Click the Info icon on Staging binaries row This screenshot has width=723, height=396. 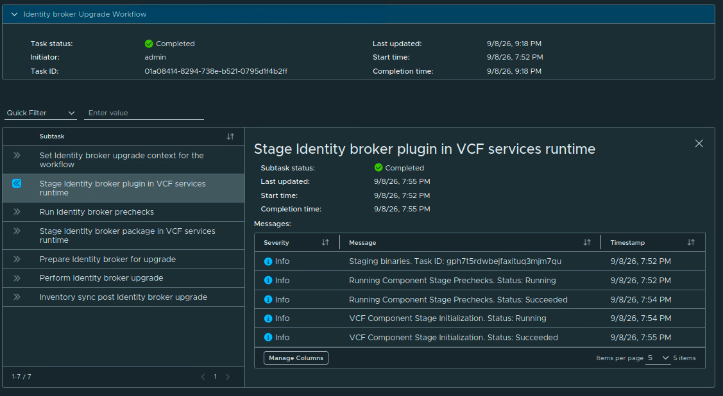click(x=268, y=261)
